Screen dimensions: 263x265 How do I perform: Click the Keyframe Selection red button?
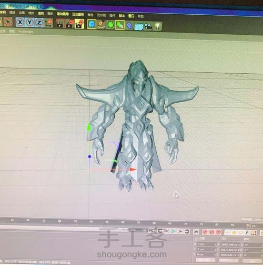[218, 232]
